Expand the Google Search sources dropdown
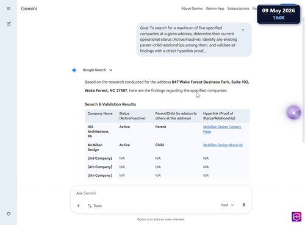The width and height of the screenshot is (305, 225). [x=98, y=70]
